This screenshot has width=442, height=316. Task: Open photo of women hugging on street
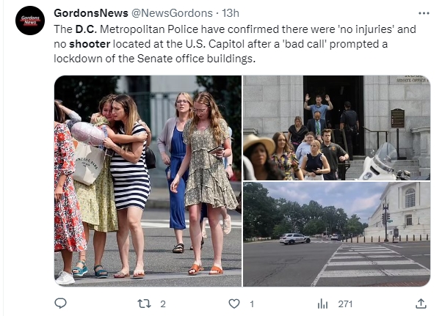point(148,181)
